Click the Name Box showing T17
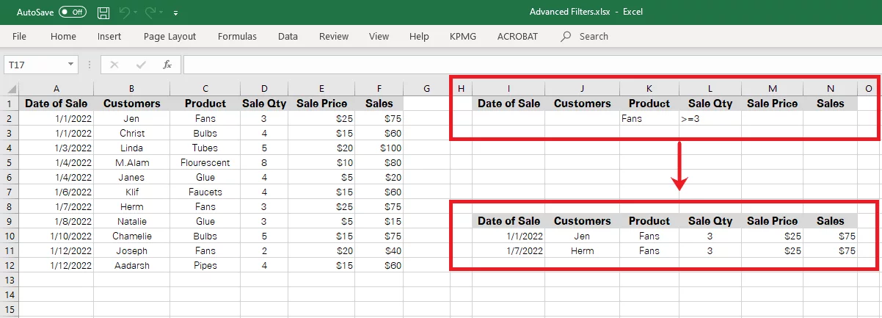Screen dimensions: 882x318 [34, 65]
